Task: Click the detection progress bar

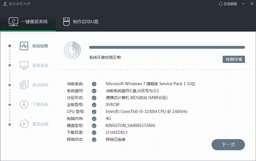Action: (167, 48)
